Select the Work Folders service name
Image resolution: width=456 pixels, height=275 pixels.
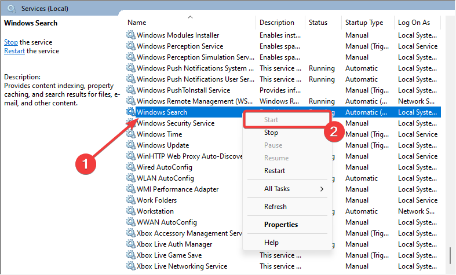(x=157, y=200)
